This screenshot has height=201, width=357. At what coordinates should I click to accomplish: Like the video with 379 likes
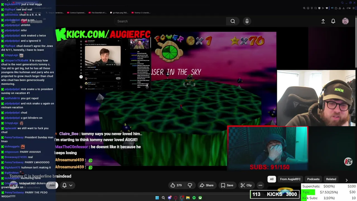tap(176, 185)
